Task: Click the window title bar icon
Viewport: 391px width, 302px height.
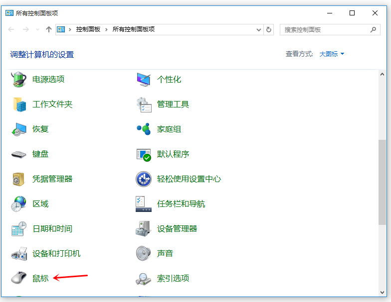Action: pyautogui.click(x=9, y=13)
